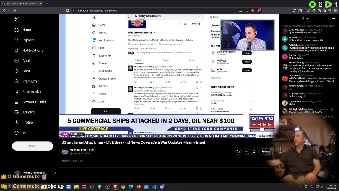This screenshot has width=339, height=191.
Task: Open Discord from the taskbar
Action: [x=162, y=187]
